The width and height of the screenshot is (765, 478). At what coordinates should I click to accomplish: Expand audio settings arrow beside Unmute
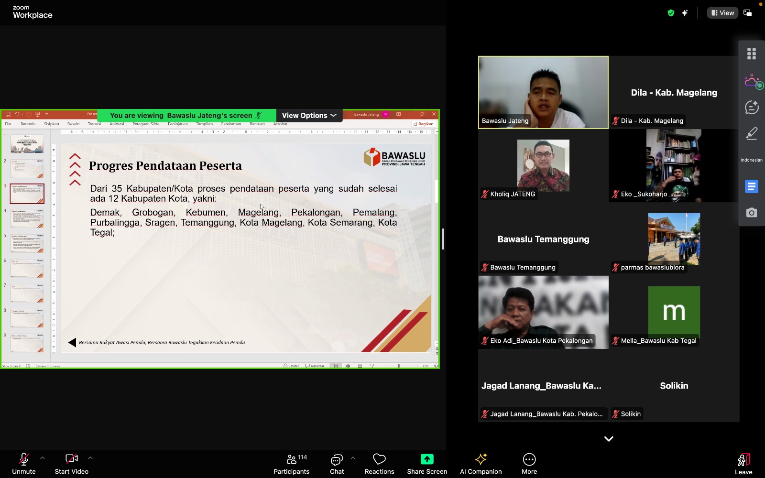tap(43, 458)
